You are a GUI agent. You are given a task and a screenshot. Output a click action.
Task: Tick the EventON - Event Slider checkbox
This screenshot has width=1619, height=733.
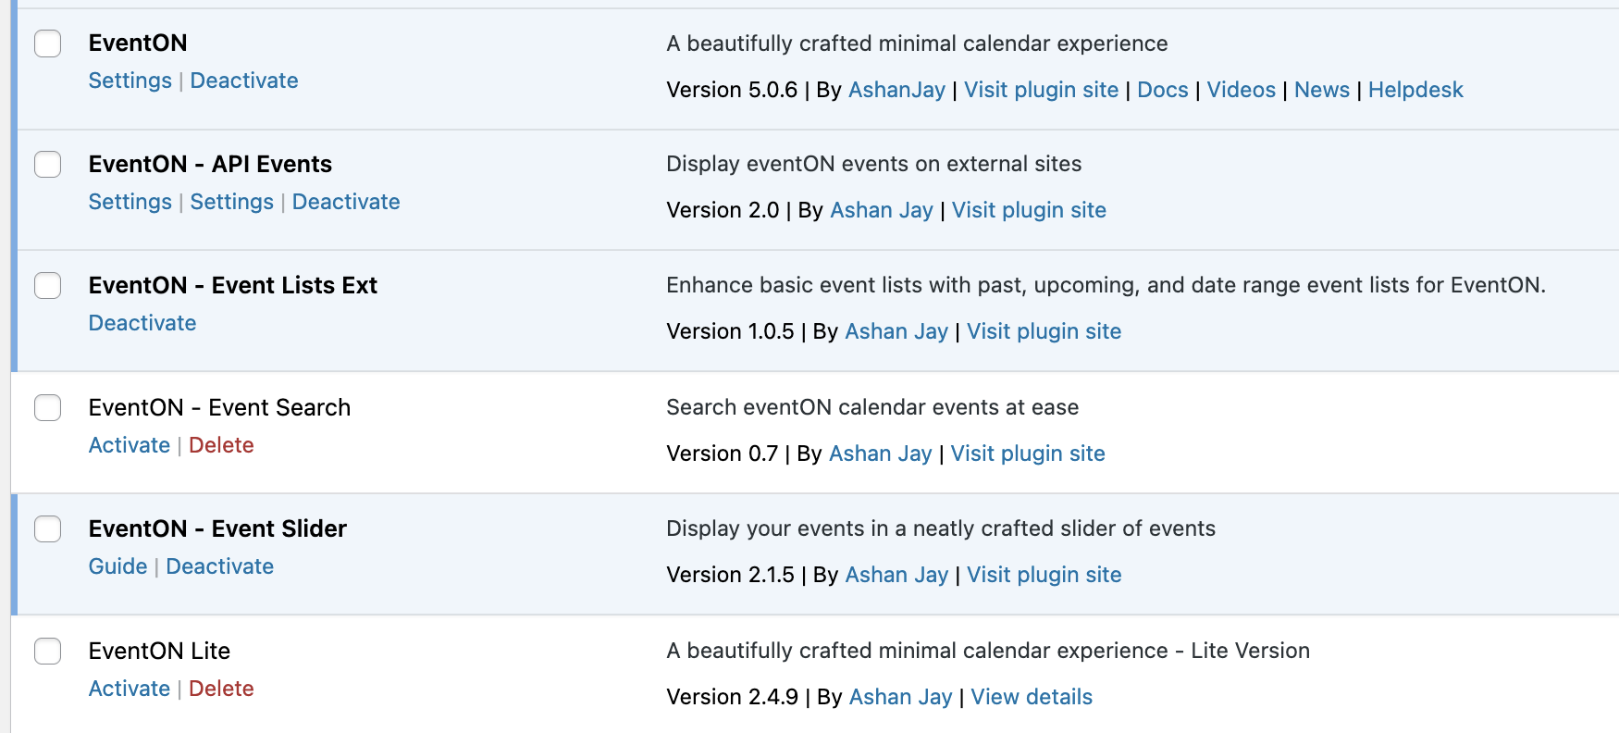coord(48,529)
